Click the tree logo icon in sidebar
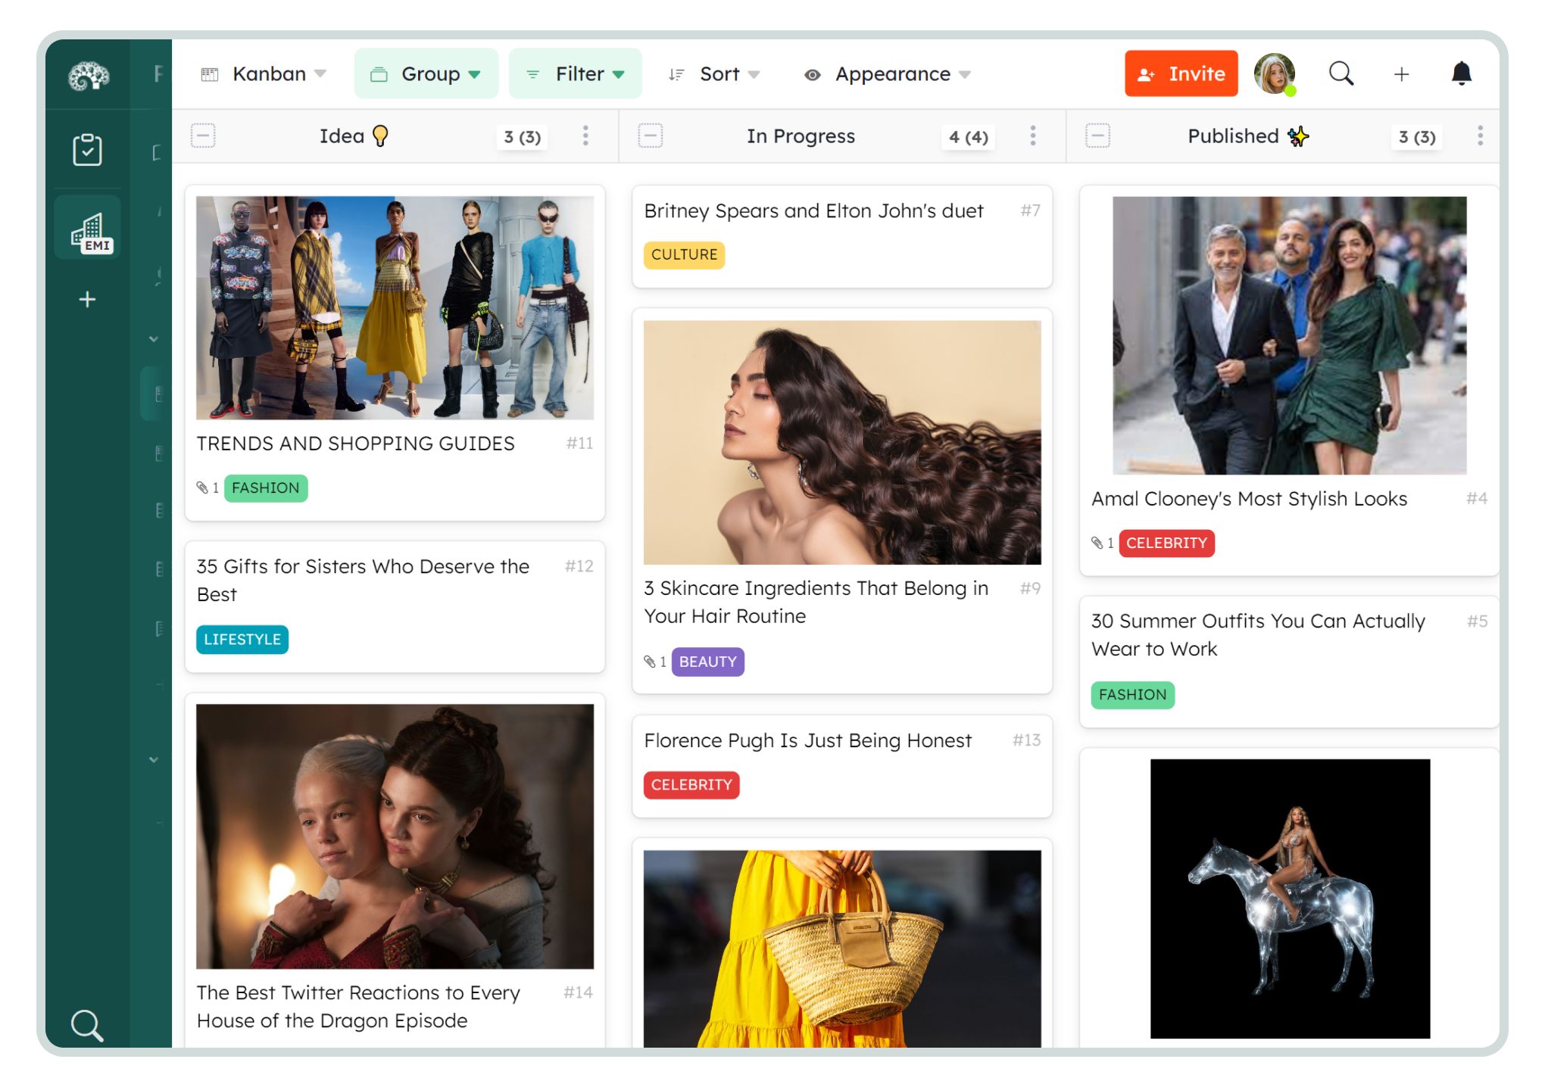Image resolution: width=1545 pixels, height=1084 pixels. pyautogui.click(x=89, y=76)
